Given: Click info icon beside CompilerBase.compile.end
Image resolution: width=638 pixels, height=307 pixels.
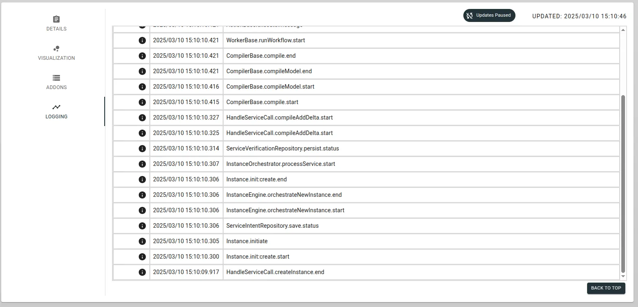Looking at the screenshot, I should [x=142, y=56].
